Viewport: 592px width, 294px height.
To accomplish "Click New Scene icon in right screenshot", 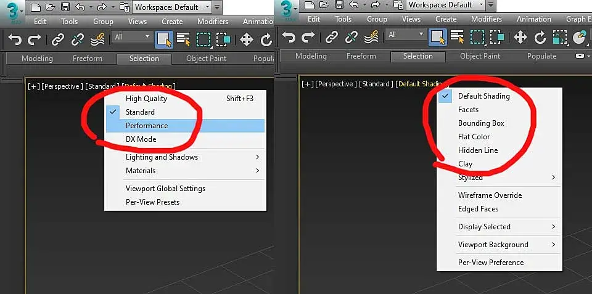I will [x=309, y=5].
